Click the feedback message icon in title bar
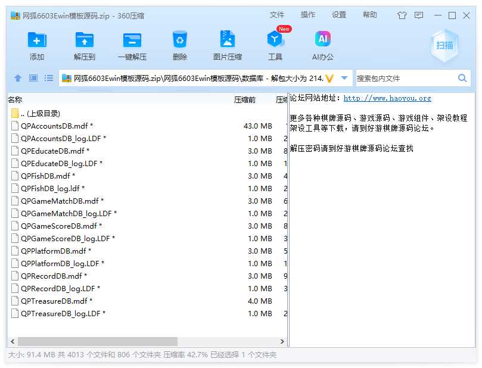The height and width of the screenshot is (368, 482). click(419, 15)
